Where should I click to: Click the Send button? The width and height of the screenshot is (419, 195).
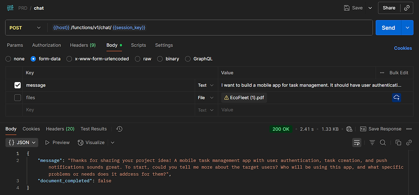coord(389,27)
